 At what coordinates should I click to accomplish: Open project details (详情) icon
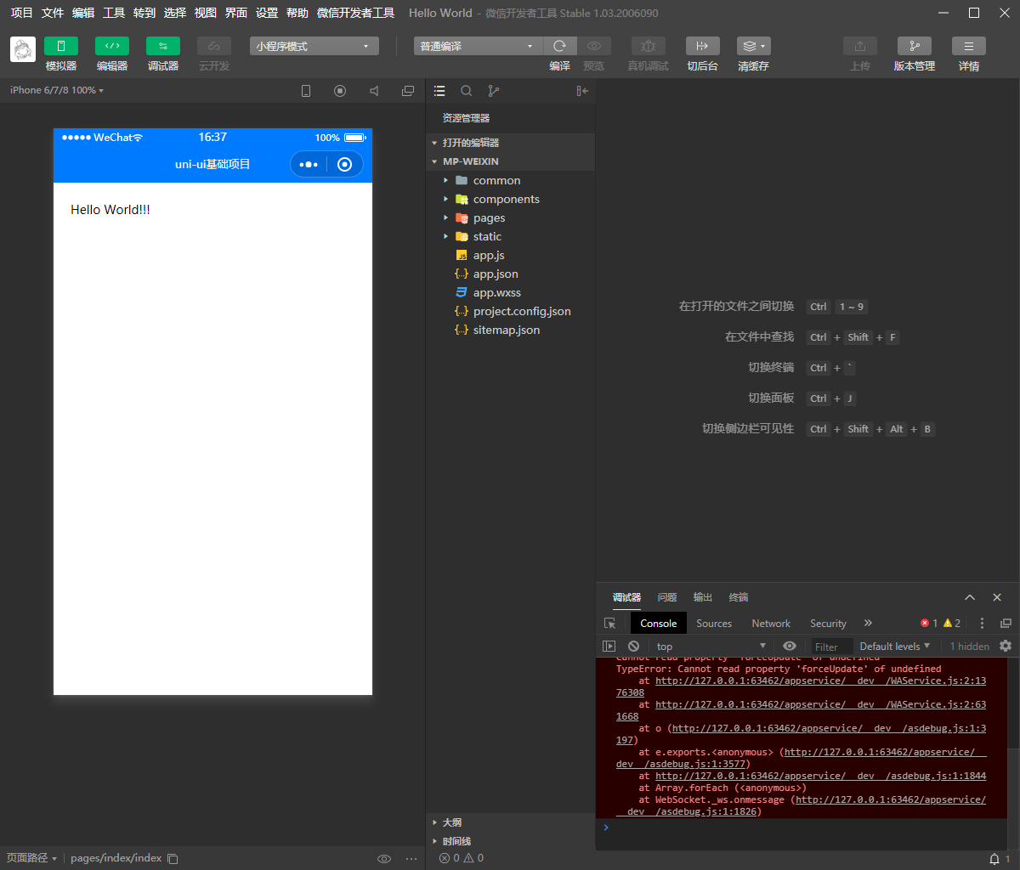tap(969, 46)
